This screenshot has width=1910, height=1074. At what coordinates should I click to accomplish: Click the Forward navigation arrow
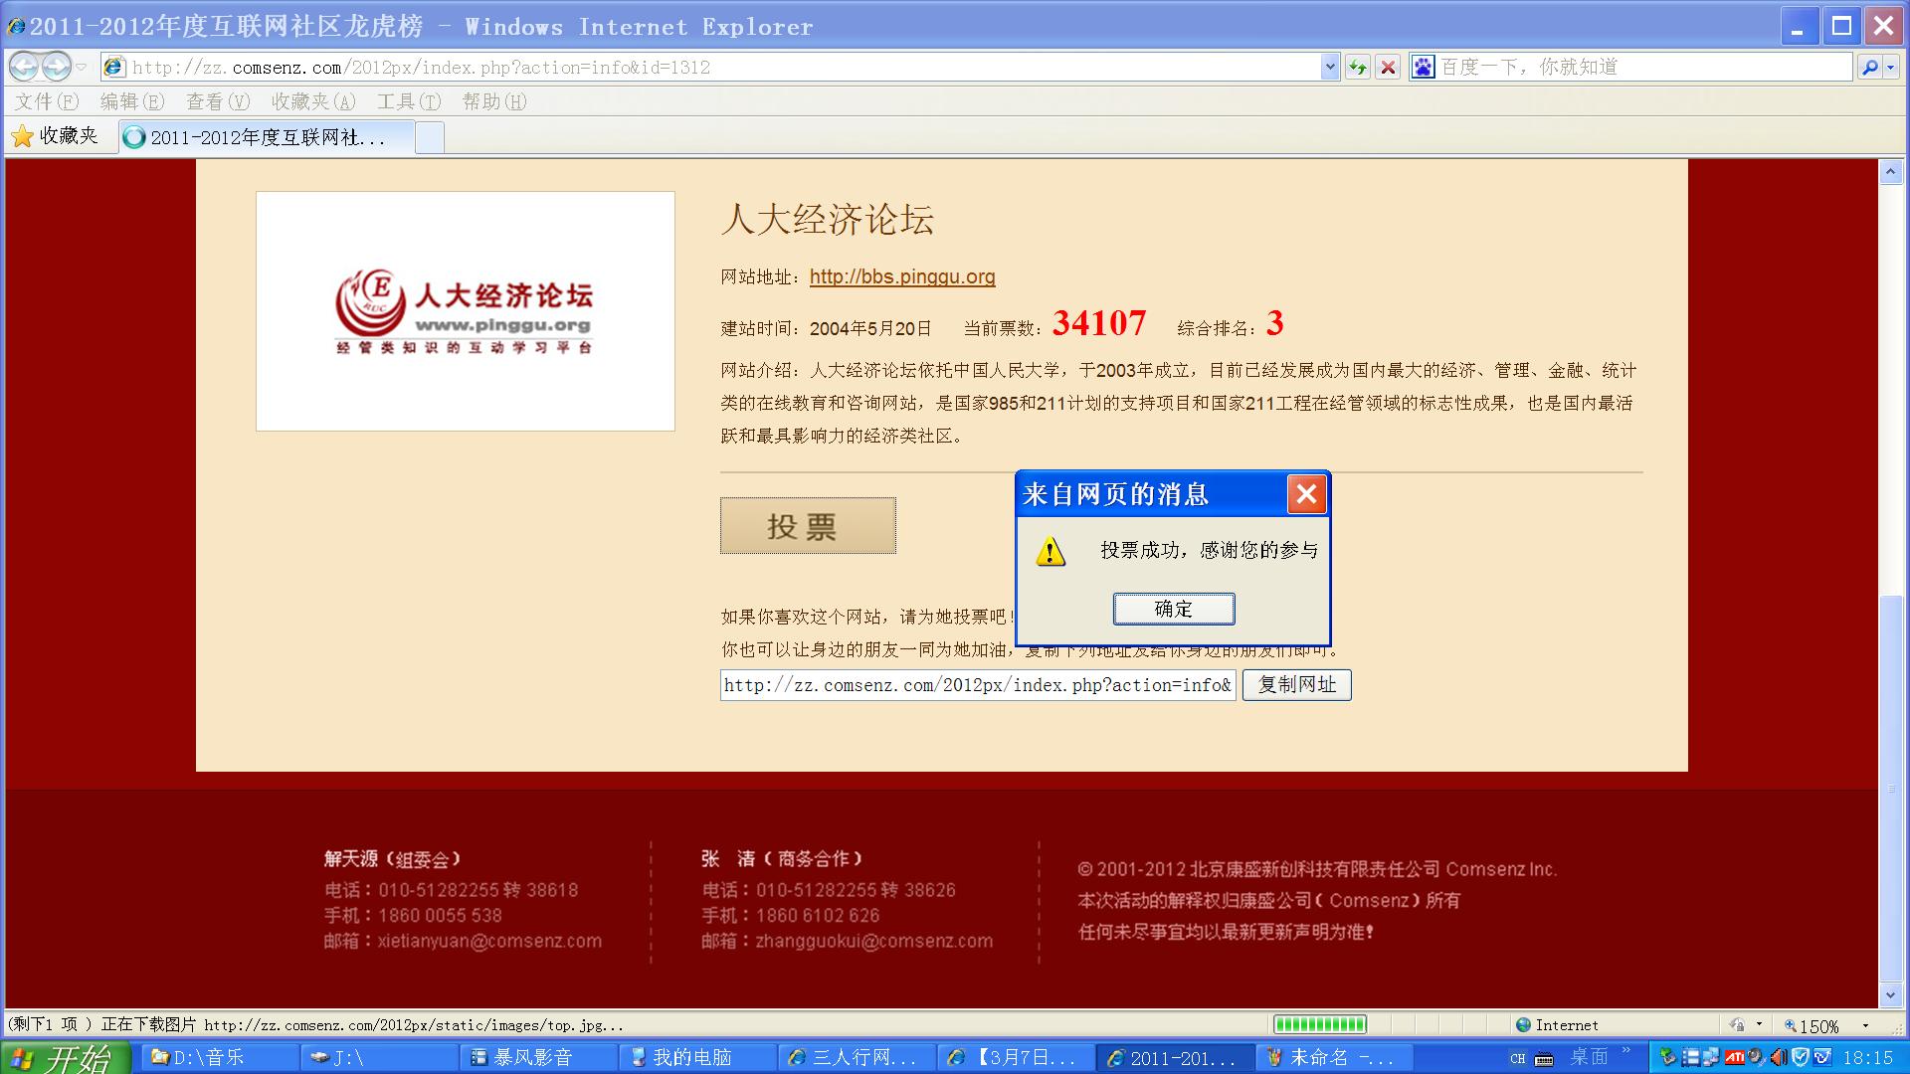(57, 68)
